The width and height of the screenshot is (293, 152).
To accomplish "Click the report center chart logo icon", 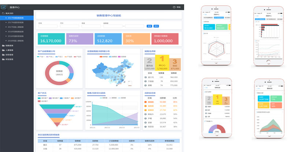I will tap(3, 7).
